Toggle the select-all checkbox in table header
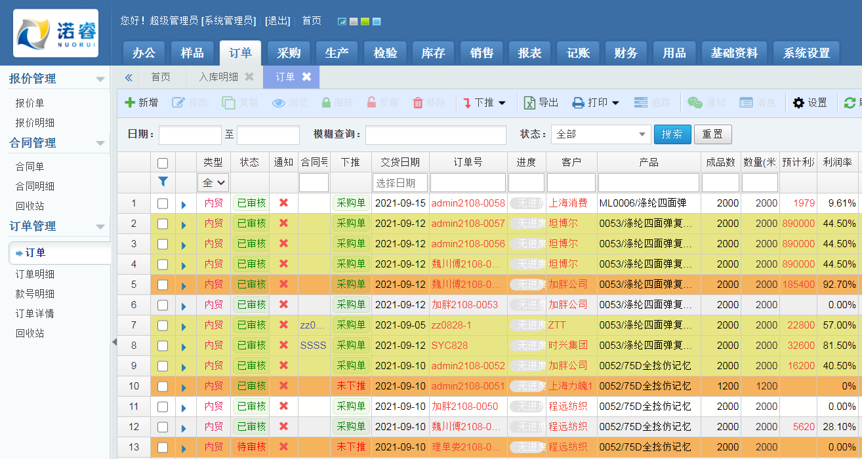Viewport: 862px width, 459px height. click(163, 162)
